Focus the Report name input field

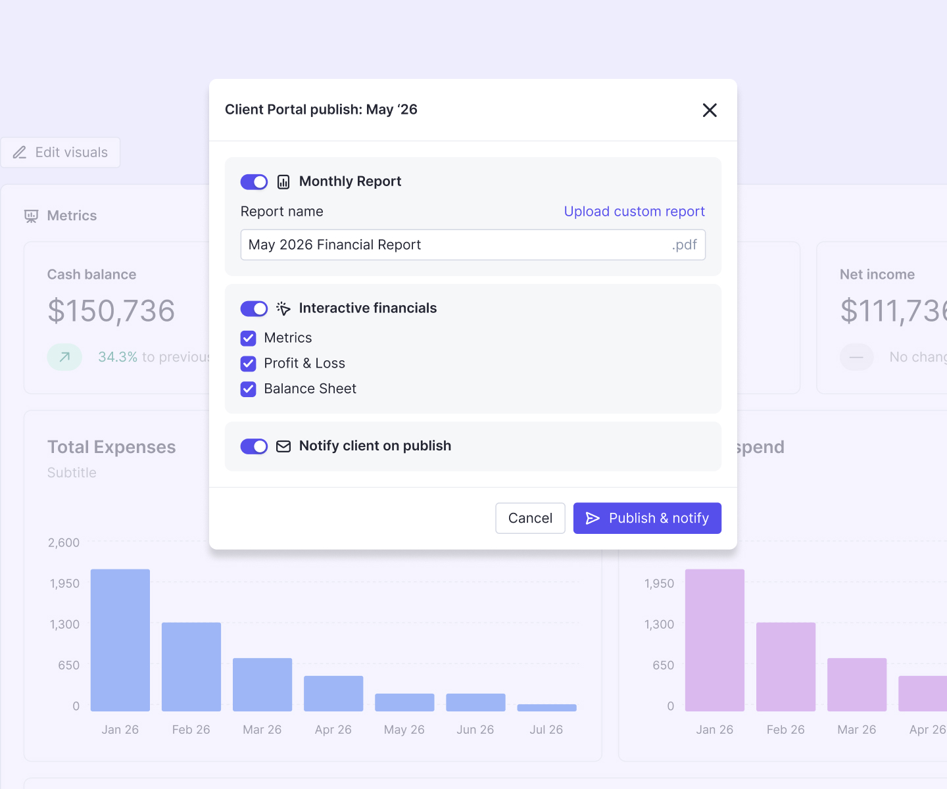[x=473, y=245]
